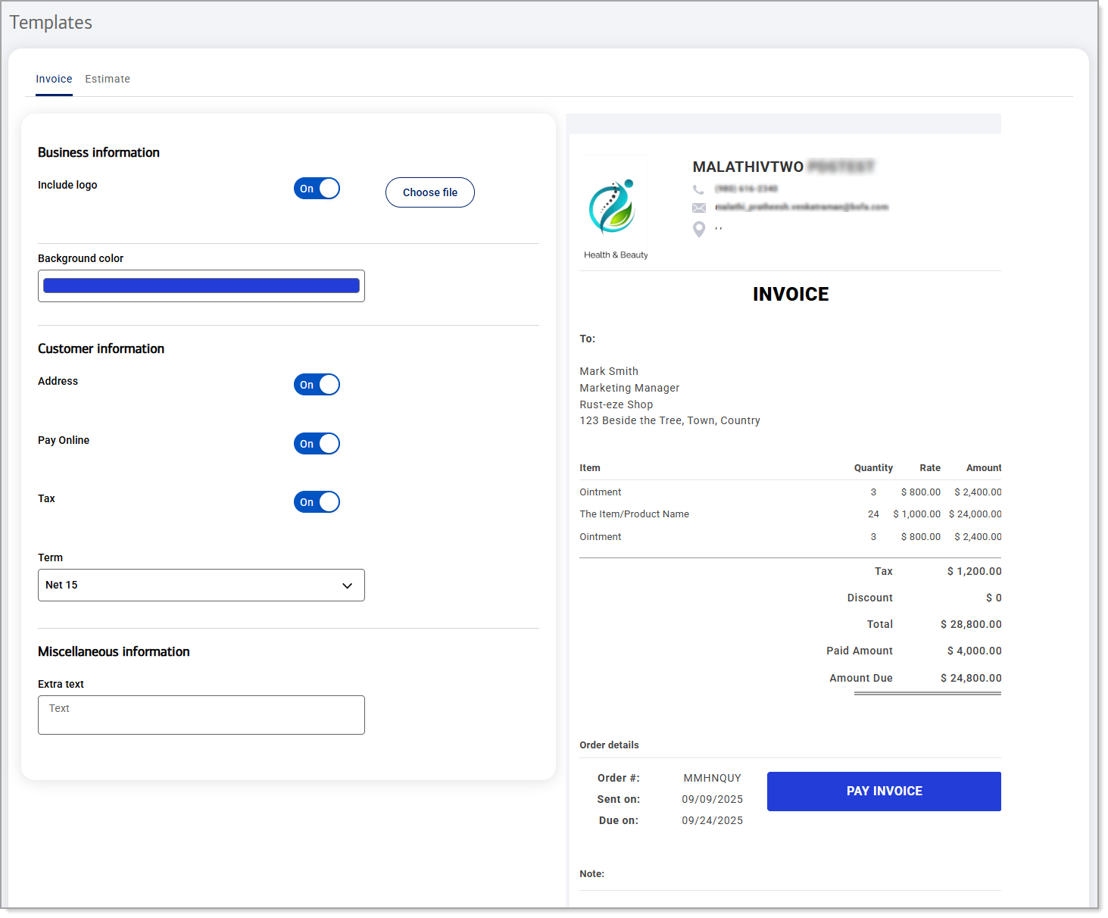Click the location pin icon in preview
Screen dimensions: 1108x918
point(699,229)
